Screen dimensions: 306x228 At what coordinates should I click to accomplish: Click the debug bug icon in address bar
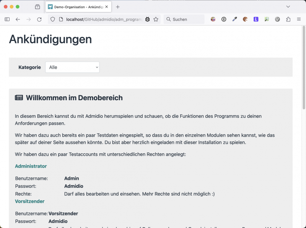147,19
